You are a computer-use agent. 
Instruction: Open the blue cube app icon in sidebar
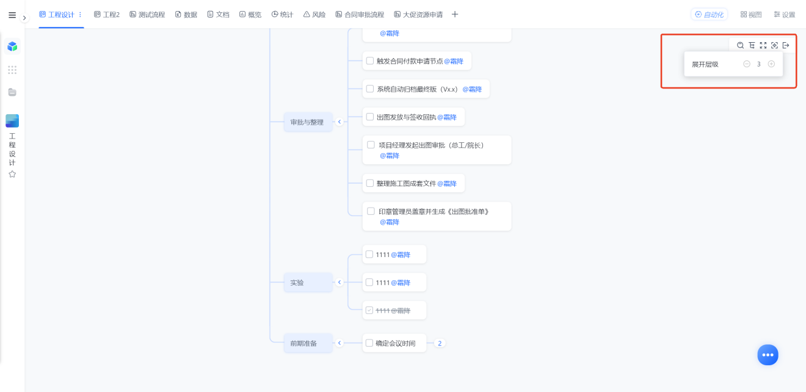pyautogui.click(x=12, y=46)
